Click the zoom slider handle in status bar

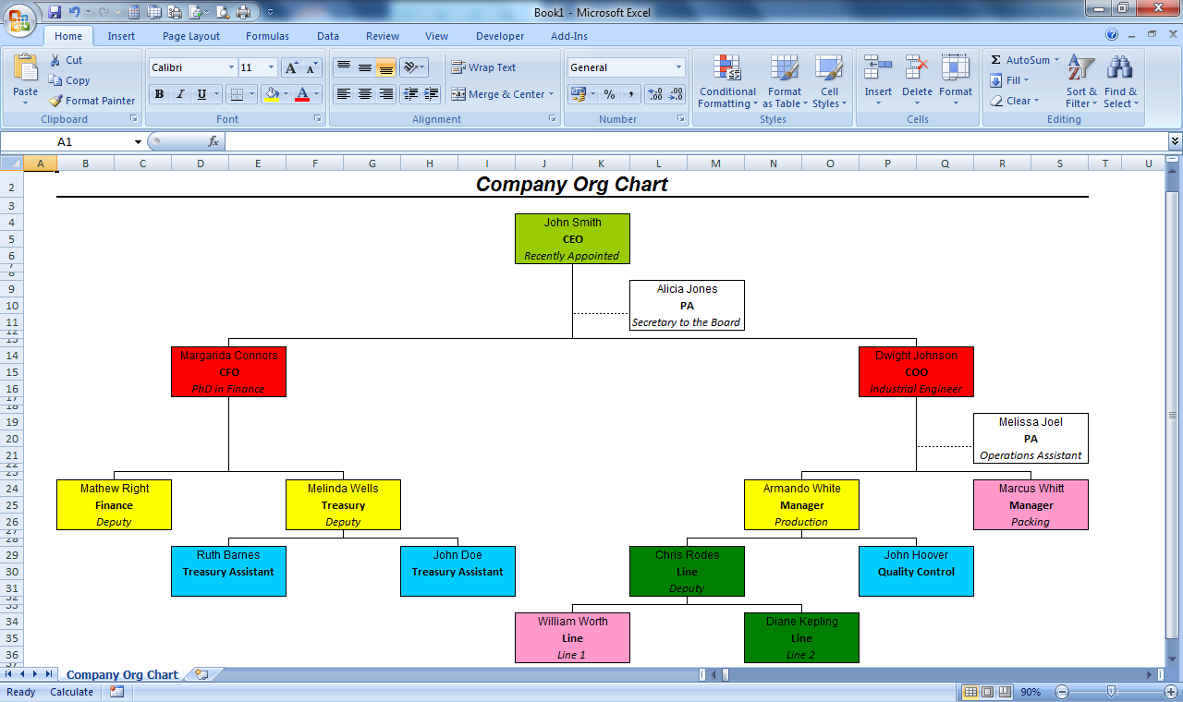1111,692
